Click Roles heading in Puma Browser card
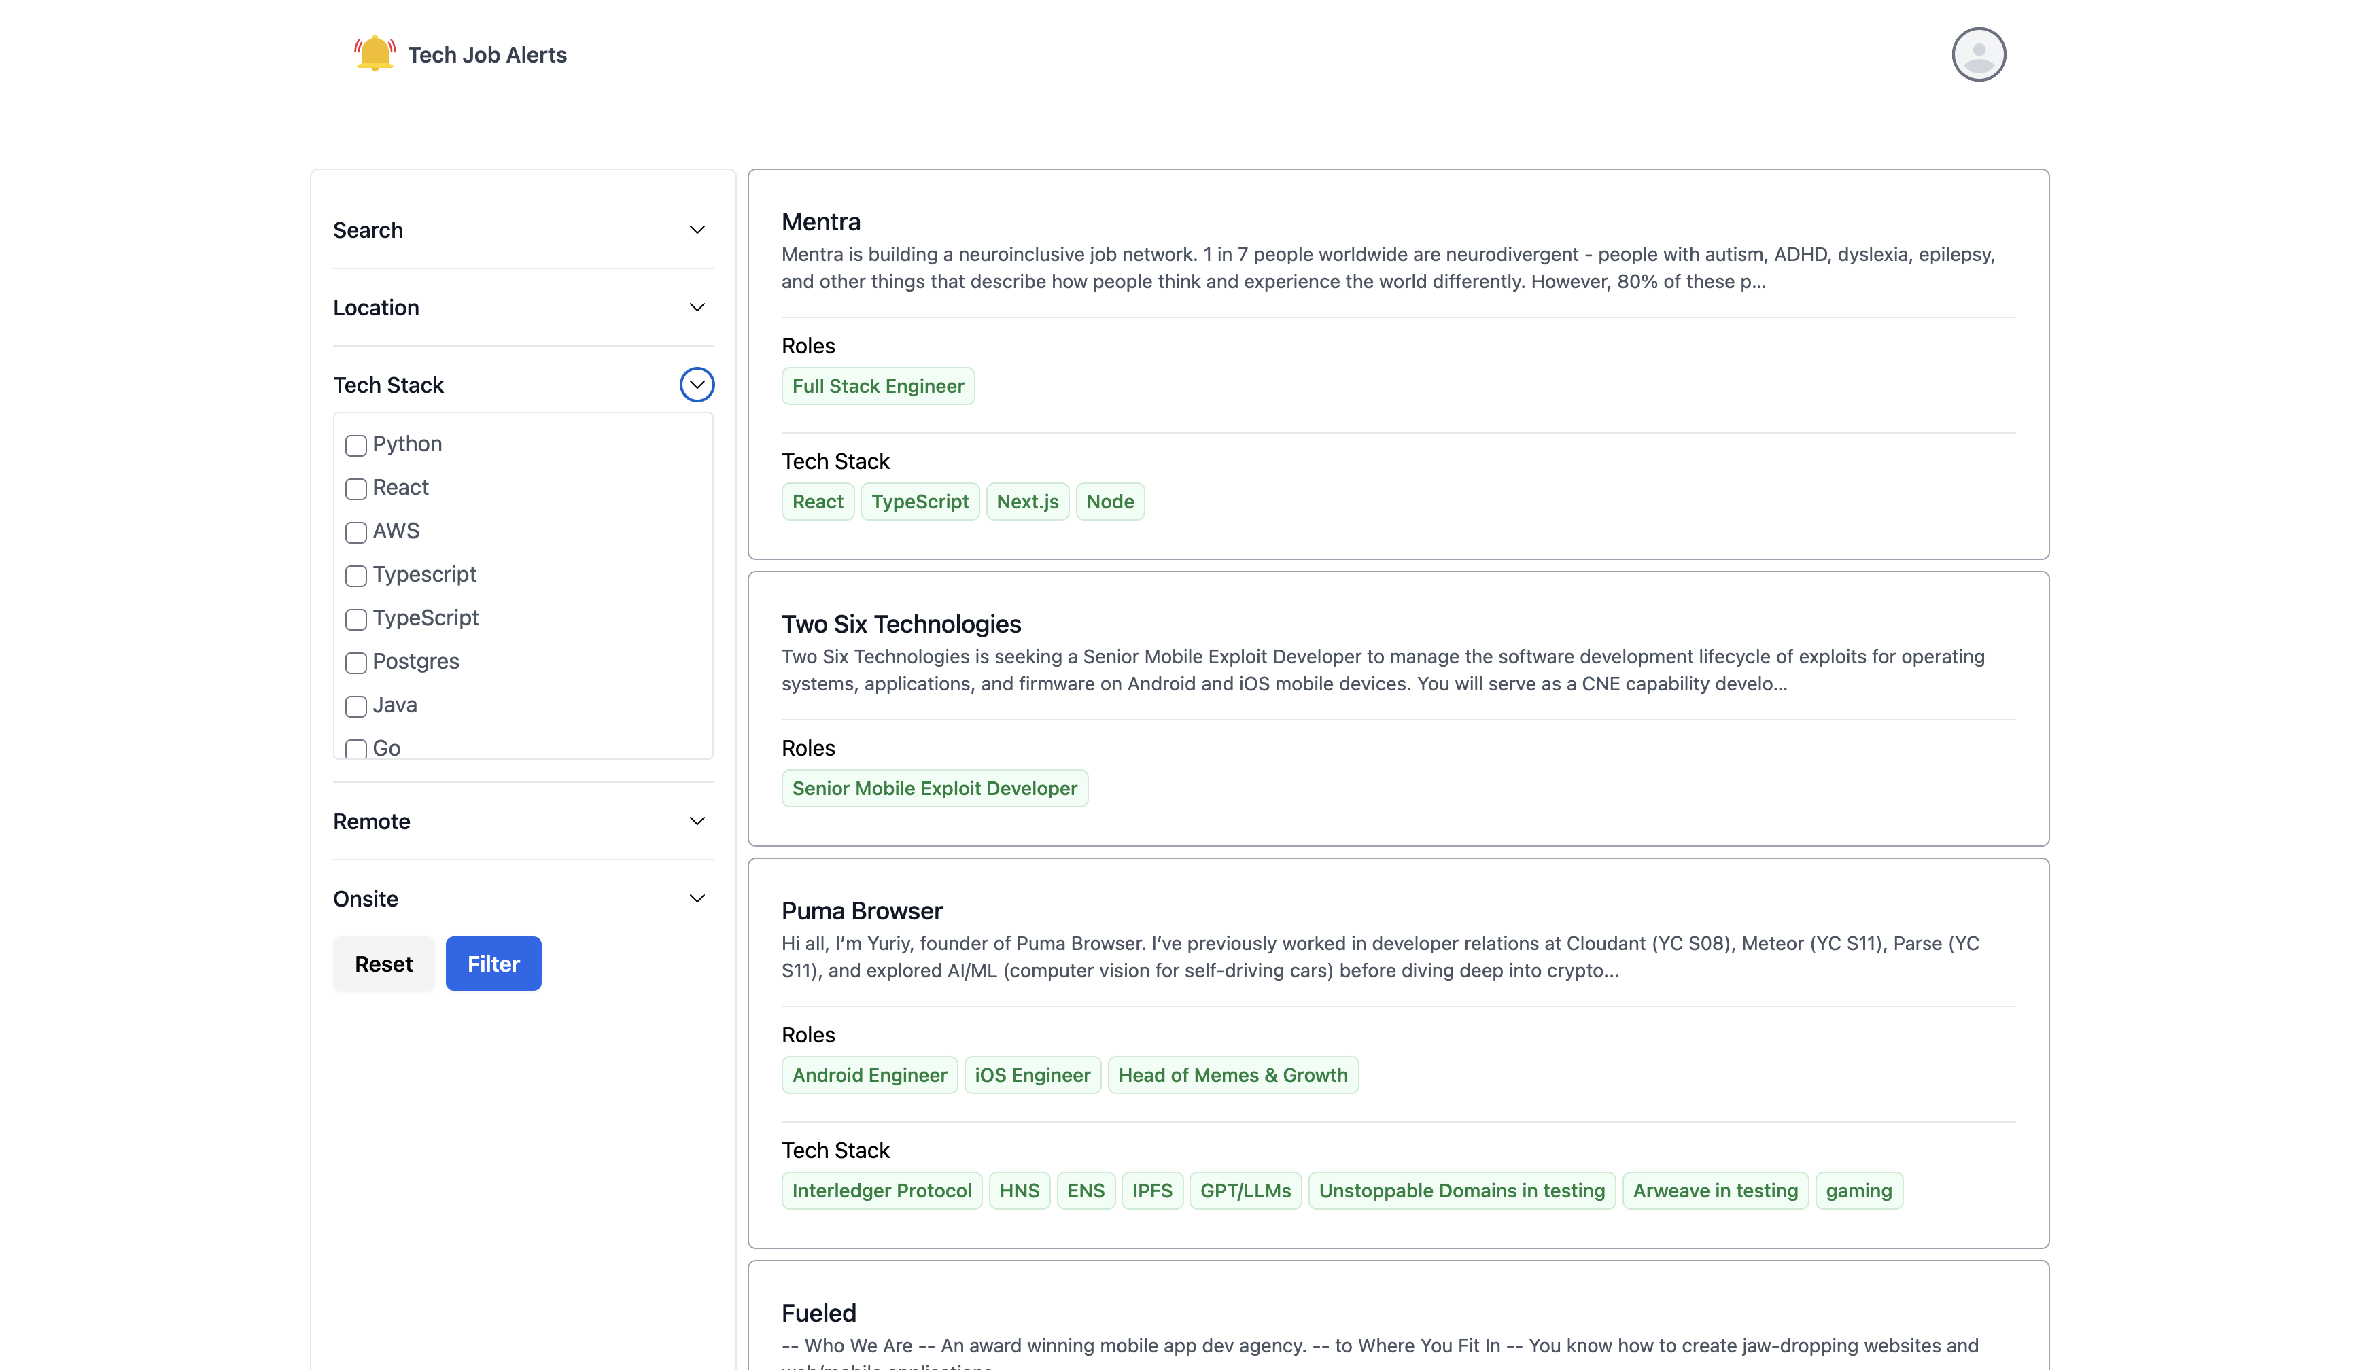 click(808, 1035)
